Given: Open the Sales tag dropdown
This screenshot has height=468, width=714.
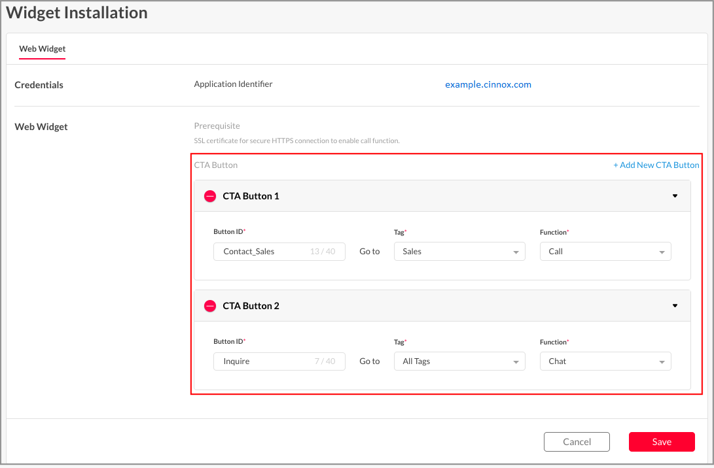Looking at the screenshot, I should [x=459, y=252].
